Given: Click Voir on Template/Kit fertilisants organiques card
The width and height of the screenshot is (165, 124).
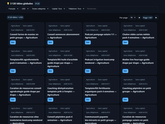Looking at the screenshot, I should [88, 100].
